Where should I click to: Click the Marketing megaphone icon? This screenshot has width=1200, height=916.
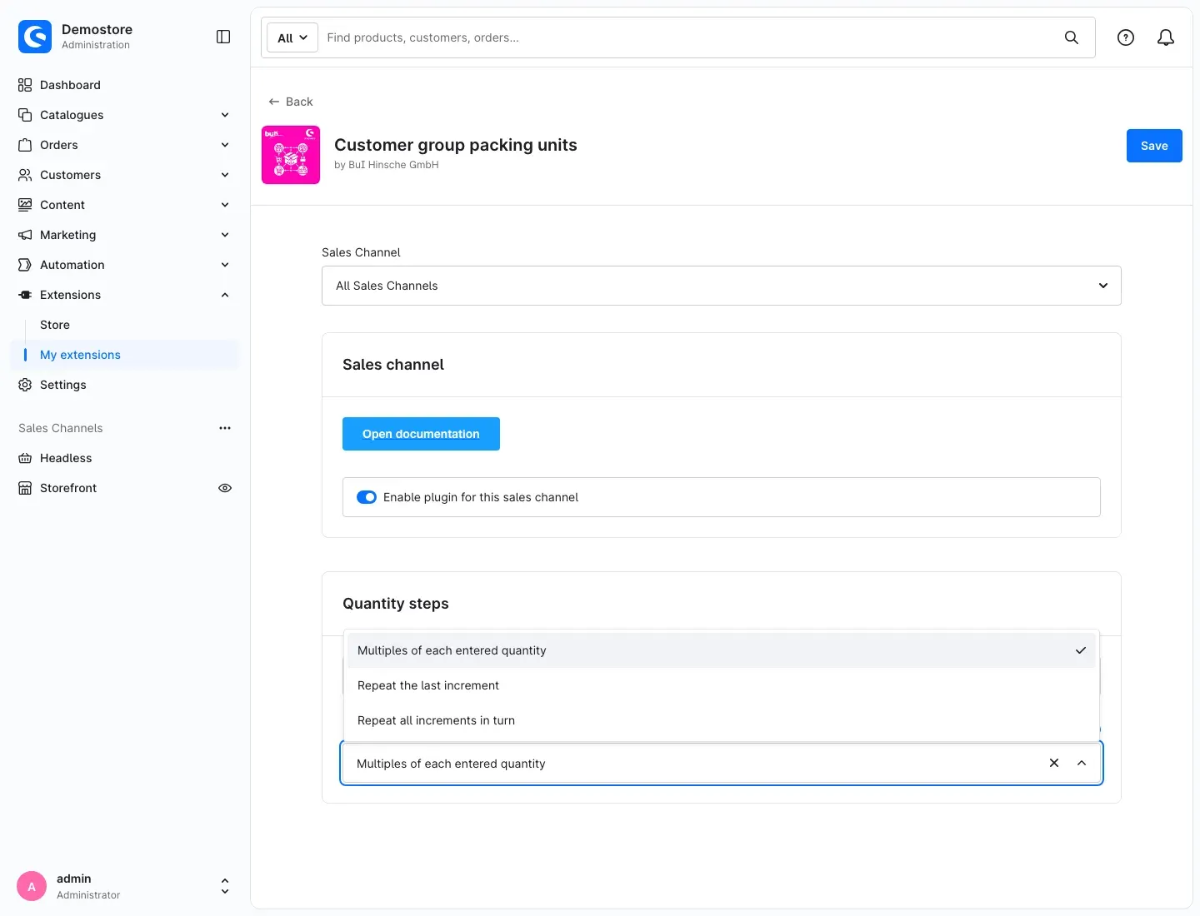(x=25, y=235)
